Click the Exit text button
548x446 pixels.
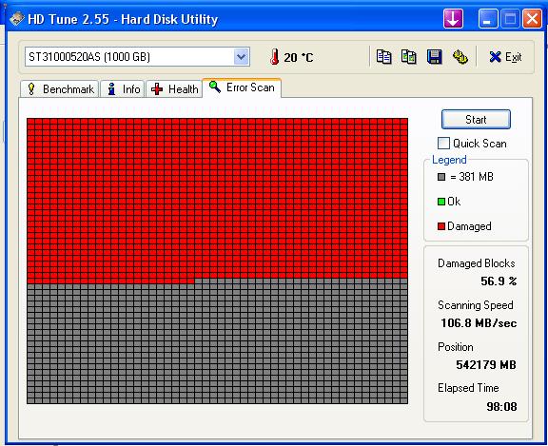[x=514, y=57]
